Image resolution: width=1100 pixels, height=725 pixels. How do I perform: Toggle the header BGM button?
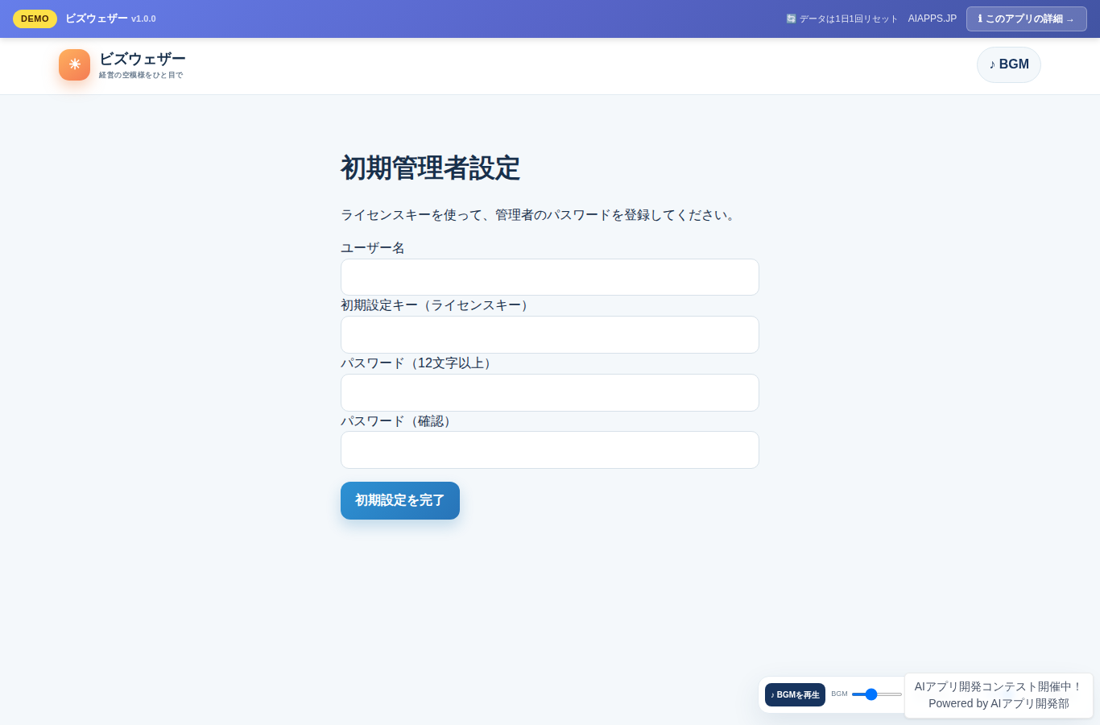(1009, 64)
